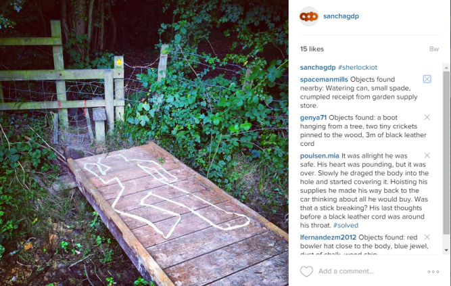The height and width of the screenshot is (286, 451).
Task: Delete spacemanmills comment with X icon
Action: coord(427,79)
